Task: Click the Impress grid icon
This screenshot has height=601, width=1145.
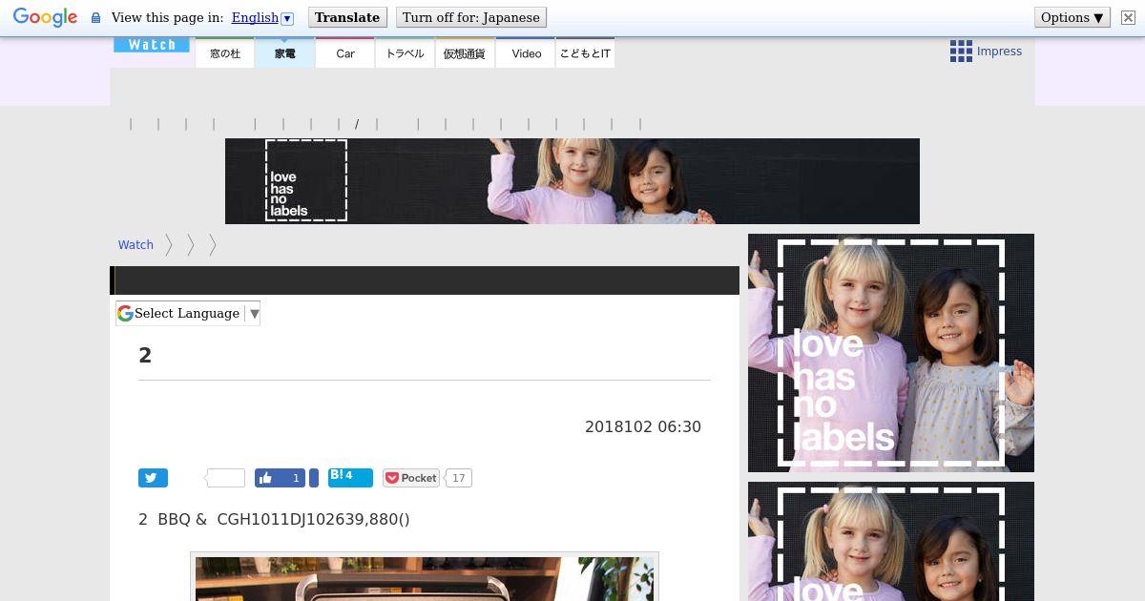Action: pyautogui.click(x=961, y=52)
